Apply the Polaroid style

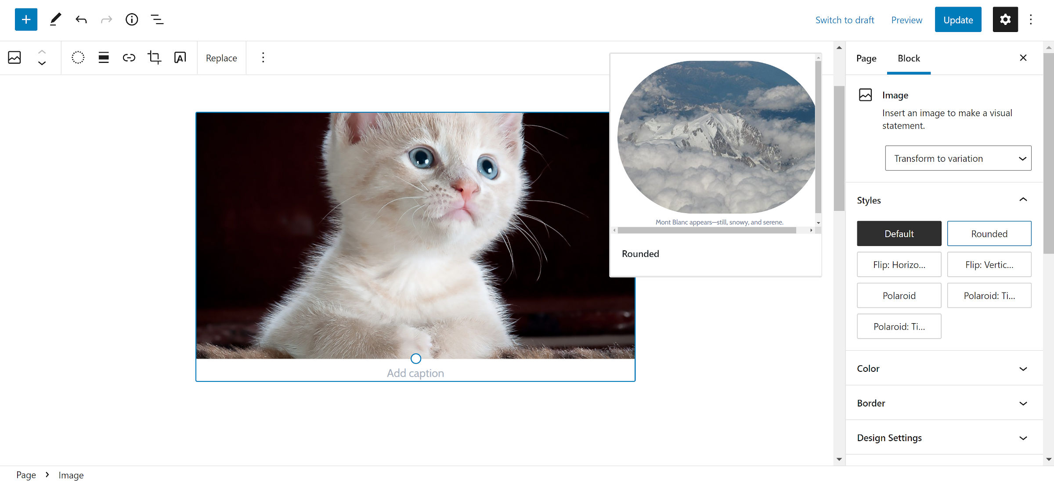[x=899, y=295]
